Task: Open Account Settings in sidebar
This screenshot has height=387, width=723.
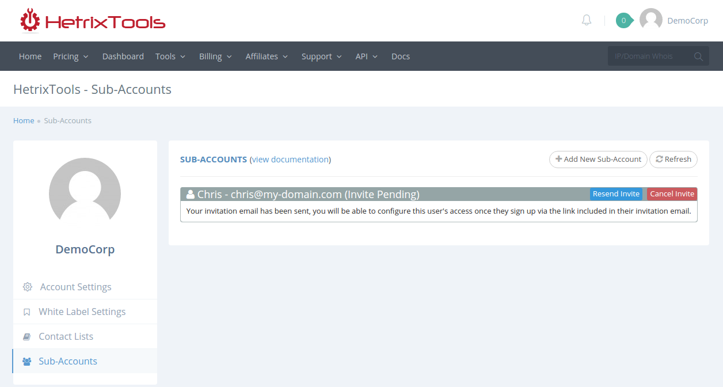Action: [85, 287]
